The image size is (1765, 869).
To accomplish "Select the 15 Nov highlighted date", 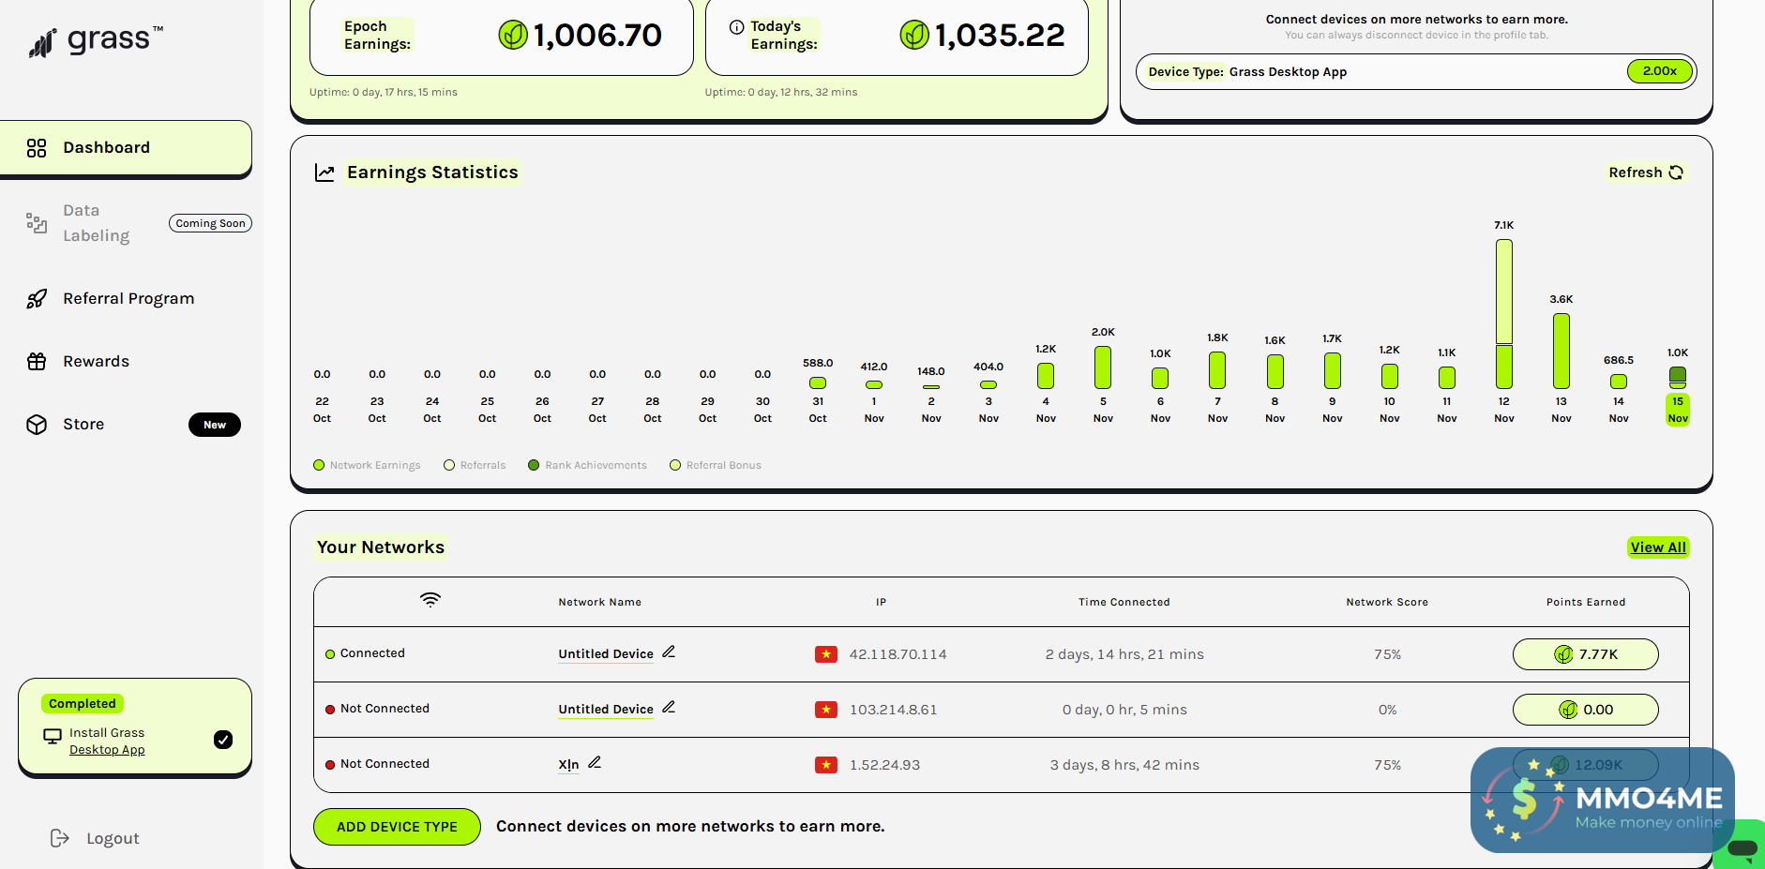I will tap(1678, 410).
